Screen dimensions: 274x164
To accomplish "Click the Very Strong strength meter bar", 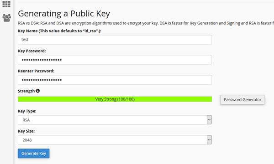I will [115, 99].
